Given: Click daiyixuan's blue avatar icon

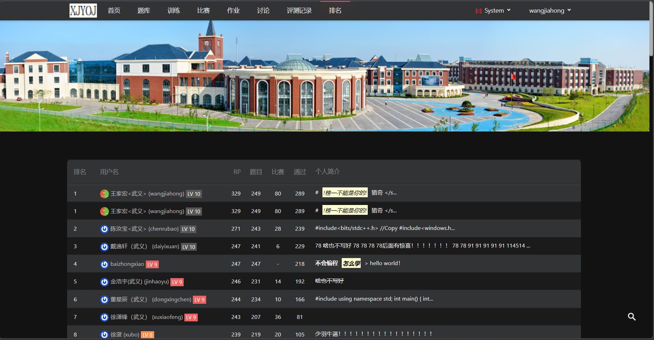Looking at the screenshot, I should point(104,246).
